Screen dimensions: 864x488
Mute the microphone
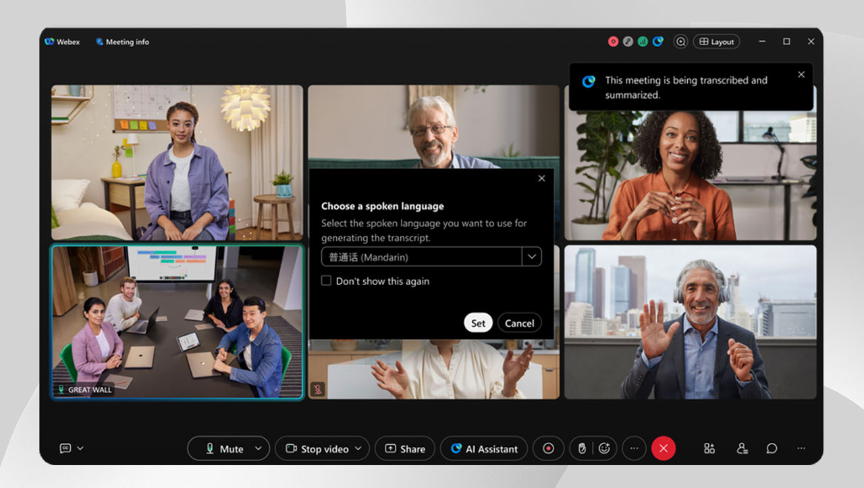(x=225, y=449)
